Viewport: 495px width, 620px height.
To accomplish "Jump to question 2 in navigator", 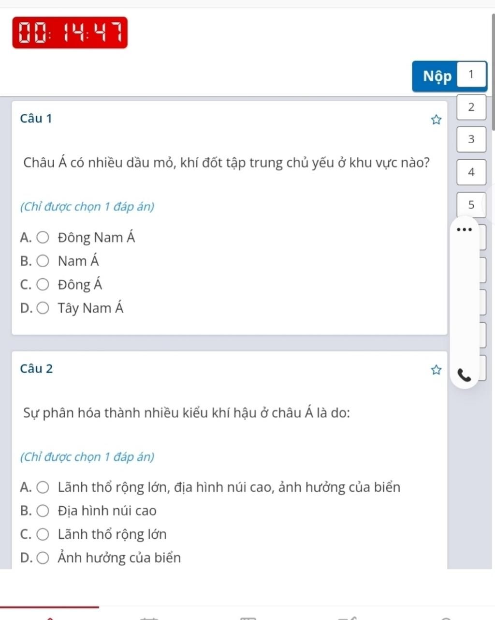I will click(471, 107).
